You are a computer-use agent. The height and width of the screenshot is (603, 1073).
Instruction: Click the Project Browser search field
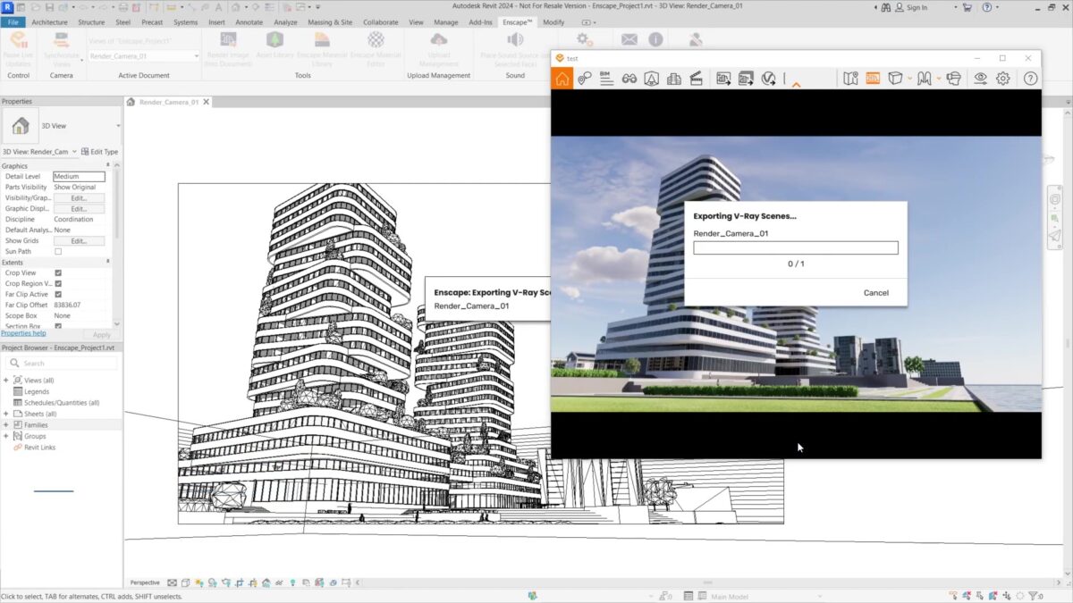61,364
